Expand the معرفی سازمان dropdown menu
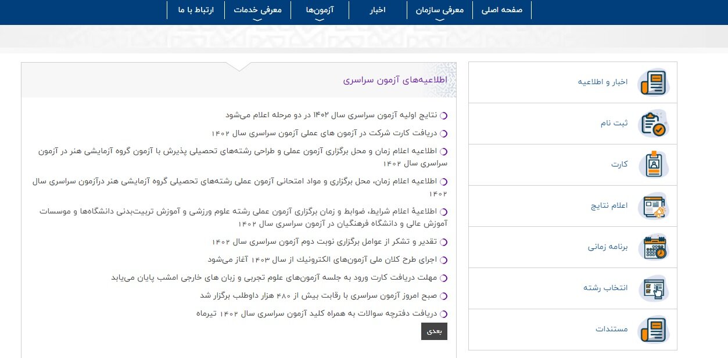This screenshot has width=728, height=358. 440,10
